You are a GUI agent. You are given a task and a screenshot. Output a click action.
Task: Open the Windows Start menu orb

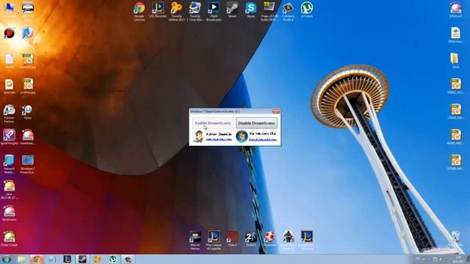click(x=7, y=259)
